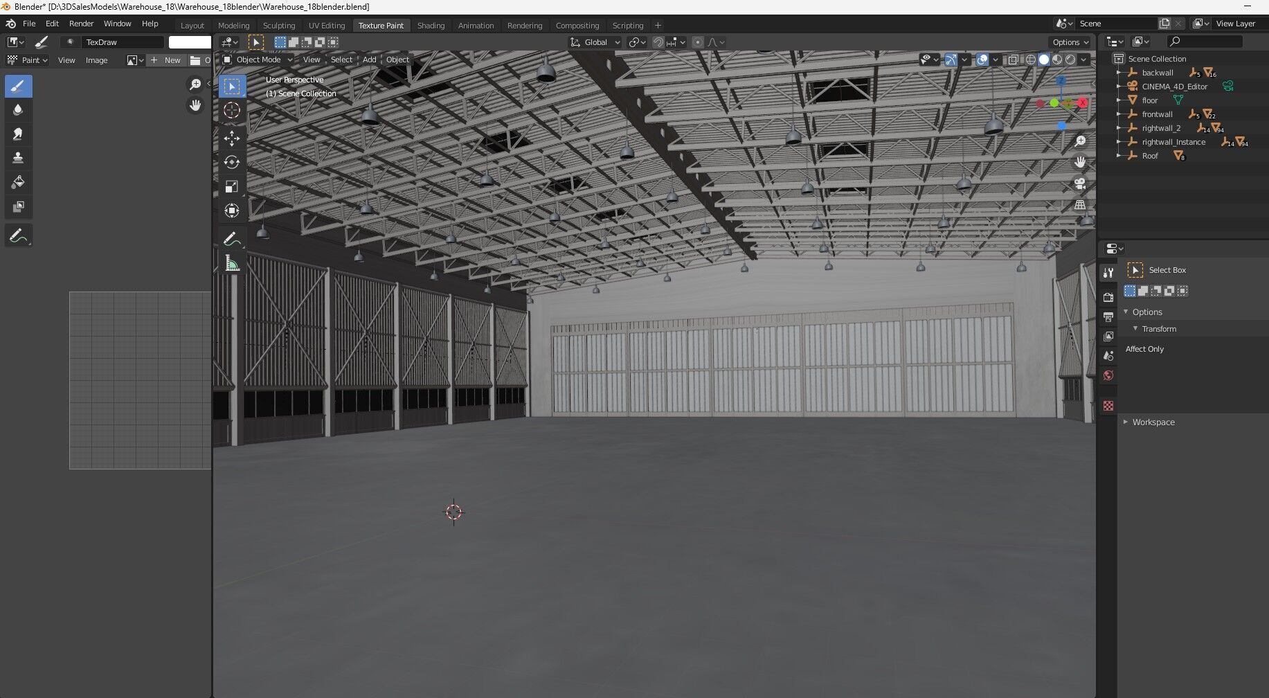Viewport: 1269px width, 698px height.
Task: Activate the Select Box tool in 3D viewport
Action: tap(232, 87)
